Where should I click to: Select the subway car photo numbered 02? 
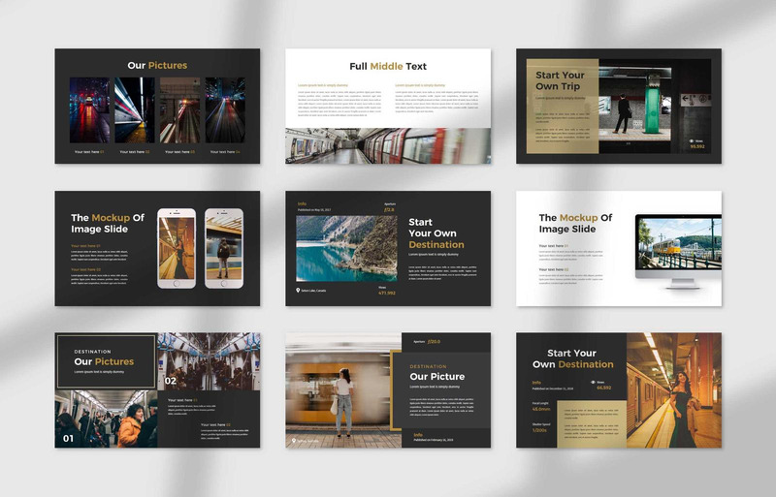tap(209, 361)
